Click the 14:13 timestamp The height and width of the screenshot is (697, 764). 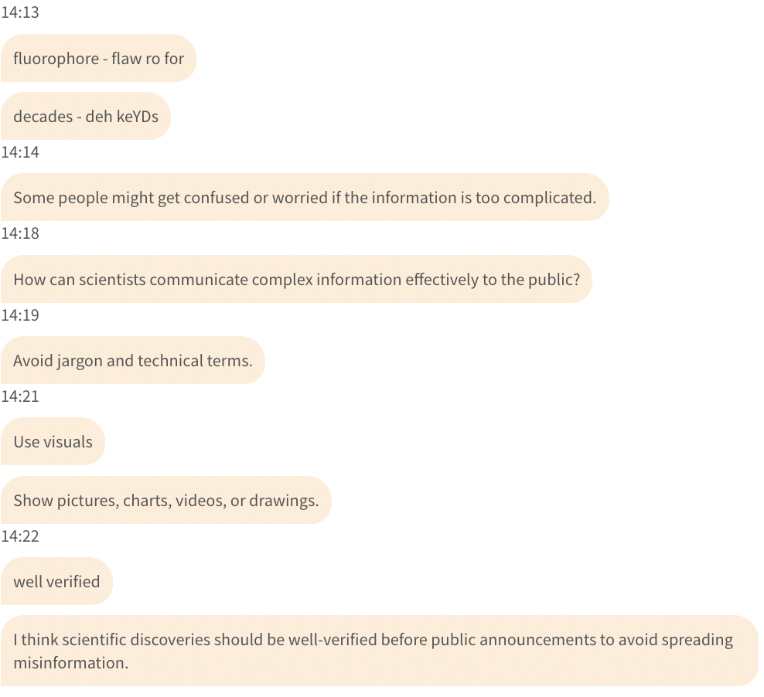20,12
